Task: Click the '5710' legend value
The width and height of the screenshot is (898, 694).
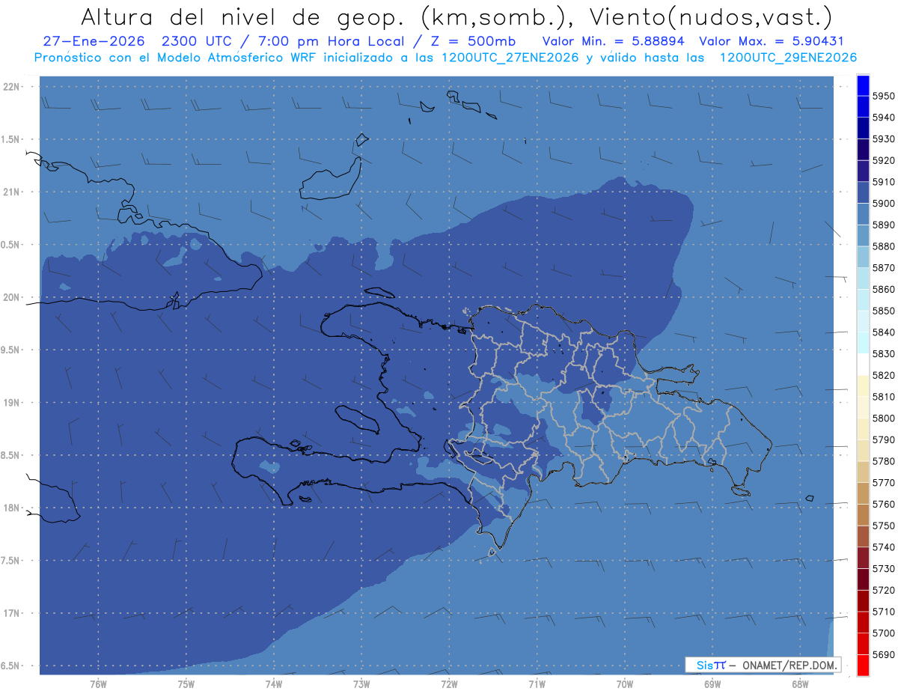Action: click(884, 612)
